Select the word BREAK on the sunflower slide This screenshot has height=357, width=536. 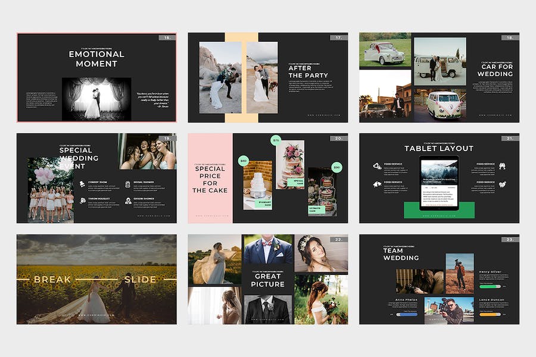coord(52,280)
